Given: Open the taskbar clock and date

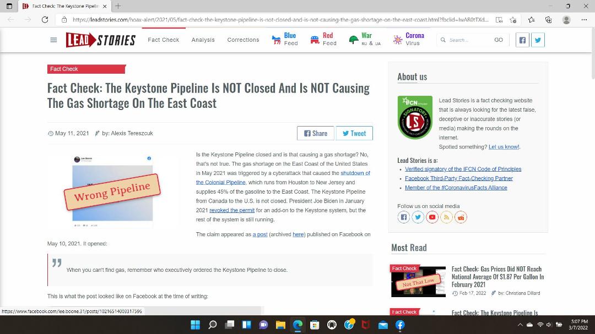Looking at the screenshot, I should (578, 325).
